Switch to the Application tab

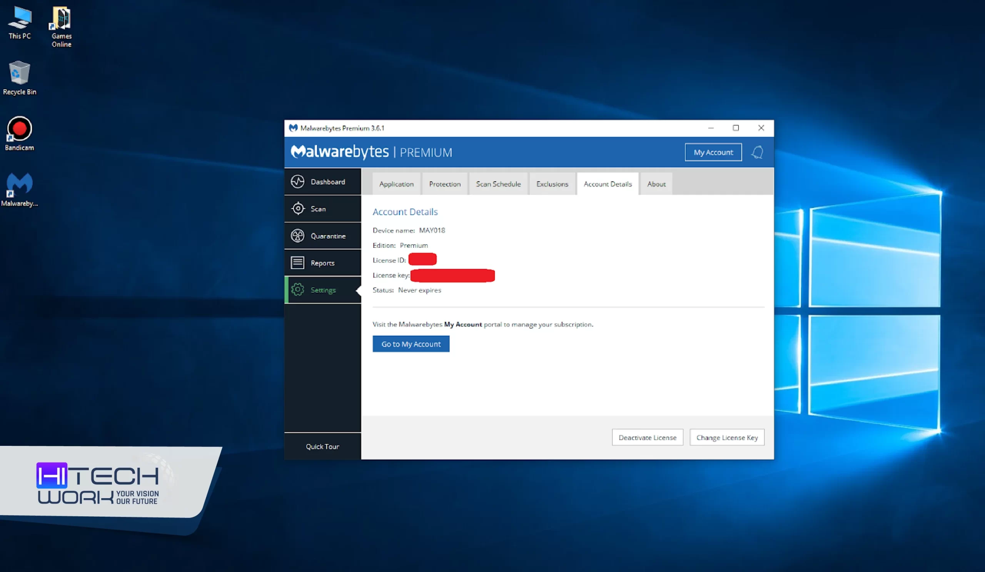pos(396,183)
